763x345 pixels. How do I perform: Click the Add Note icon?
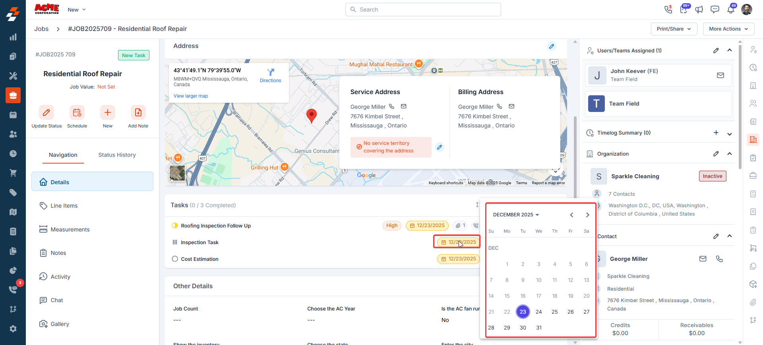click(138, 112)
